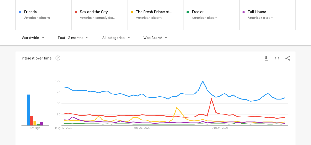Expand the Past 12 months dropdown

click(x=73, y=38)
